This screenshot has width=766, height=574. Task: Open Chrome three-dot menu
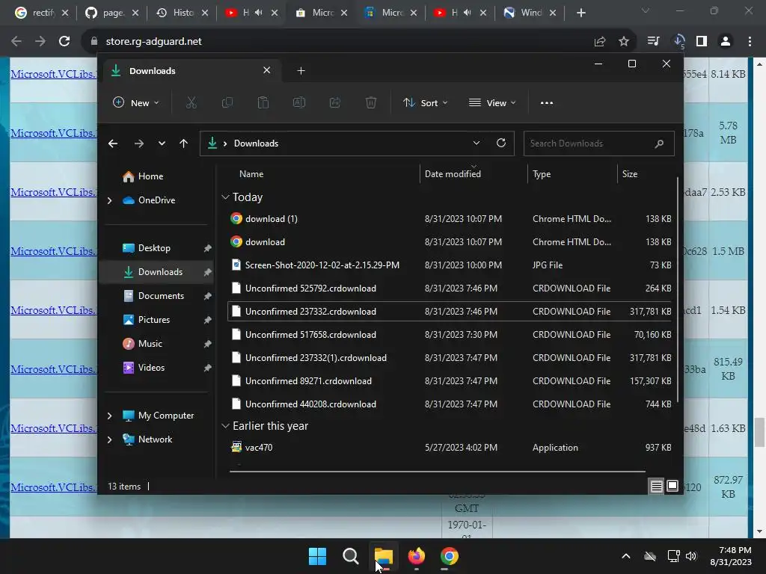[x=750, y=42]
